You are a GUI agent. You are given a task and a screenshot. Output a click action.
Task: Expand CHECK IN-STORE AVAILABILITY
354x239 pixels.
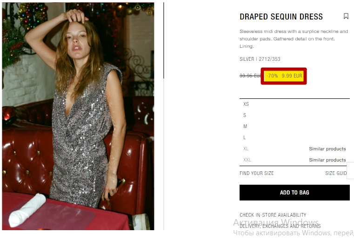click(273, 215)
